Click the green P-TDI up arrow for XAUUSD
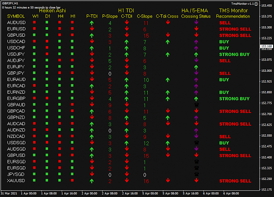This screenshot has width=274, height=197. pyautogui.click(x=92, y=181)
